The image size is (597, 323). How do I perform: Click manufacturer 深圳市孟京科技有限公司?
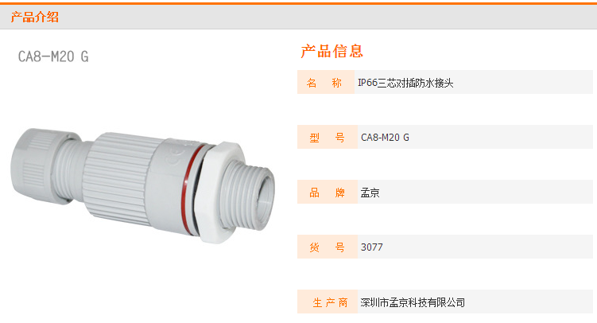click(x=413, y=302)
